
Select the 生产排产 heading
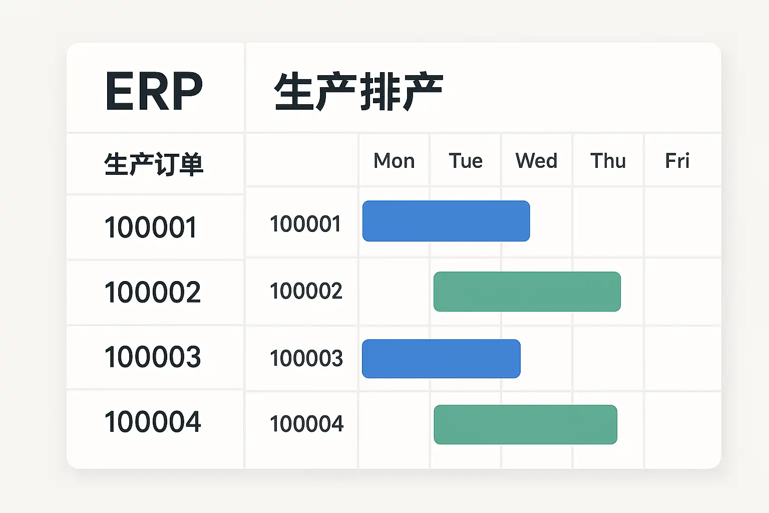(358, 91)
